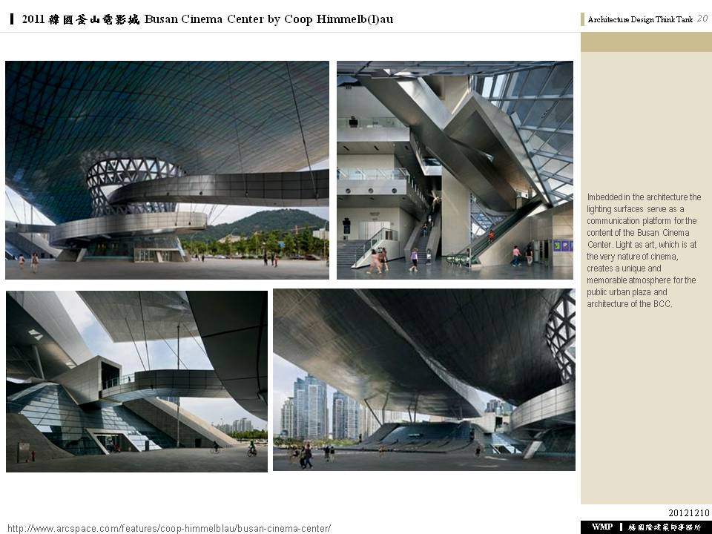Screen dimensions: 712x534
Task: Open the arcspace.com source URL
Action: click(x=168, y=528)
